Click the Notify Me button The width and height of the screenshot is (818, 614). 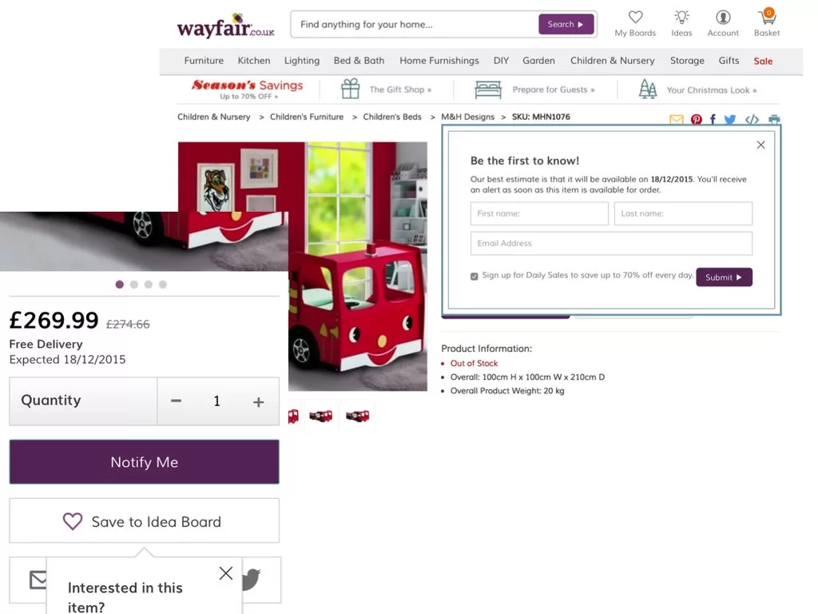pyautogui.click(x=144, y=461)
